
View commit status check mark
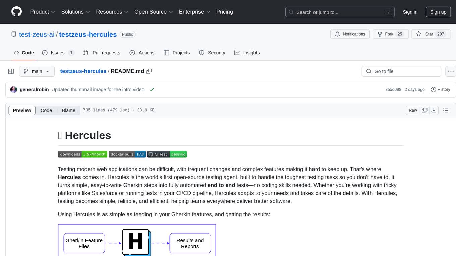(152, 90)
